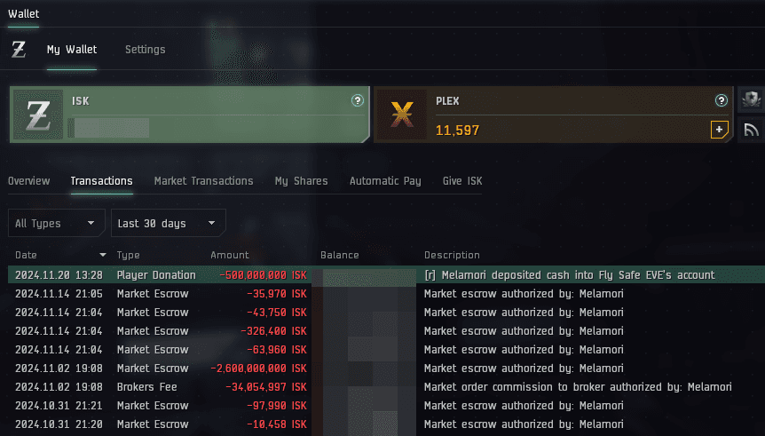Open the PLEX help question mark
This screenshot has height=436, width=765.
point(722,101)
